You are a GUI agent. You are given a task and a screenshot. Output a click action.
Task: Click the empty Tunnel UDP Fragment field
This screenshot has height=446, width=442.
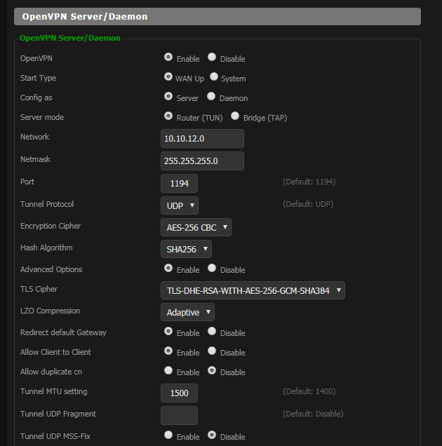(180, 416)
